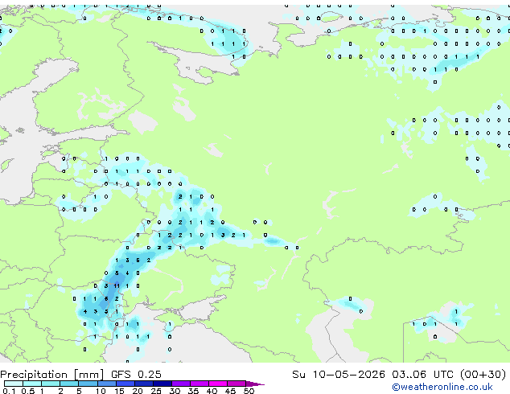Click the lightest 0.1–0.5 mm legend swatch
The image size is (510, 394).
(x=14, y=384)
